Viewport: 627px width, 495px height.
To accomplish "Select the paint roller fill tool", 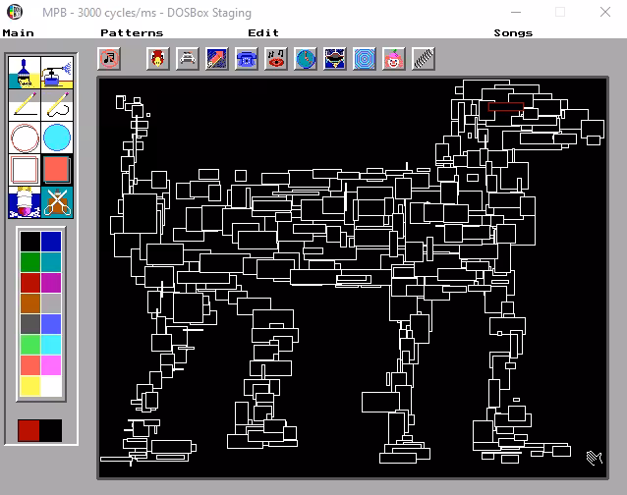I will (25, 202).
